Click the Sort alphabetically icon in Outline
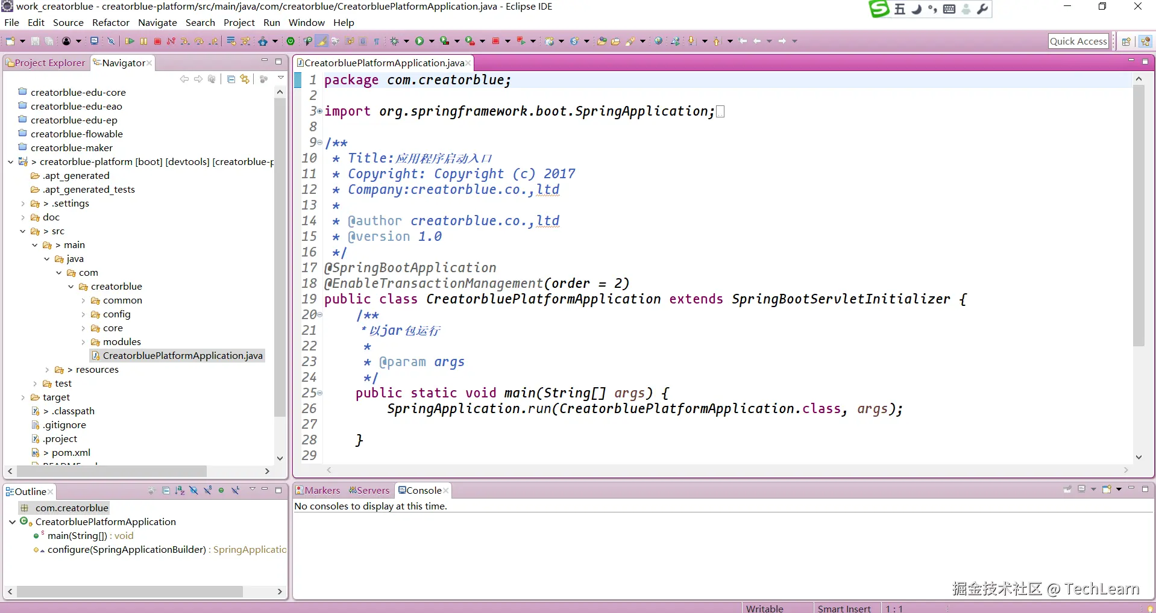1156x613 pixels. (x=180, y=491)
